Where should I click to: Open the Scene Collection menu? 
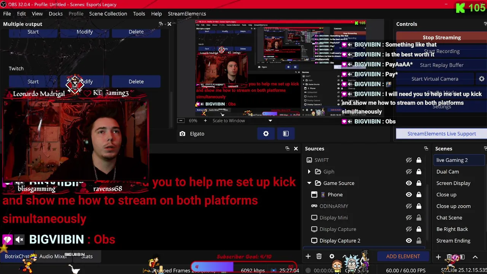tap(108, 14)
